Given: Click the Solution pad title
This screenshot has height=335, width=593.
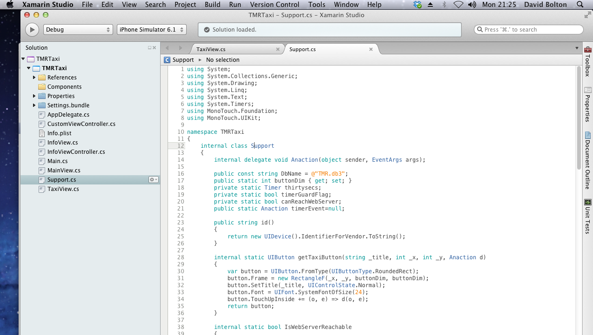Looking at the screenshot, I should tap(37, 48).
